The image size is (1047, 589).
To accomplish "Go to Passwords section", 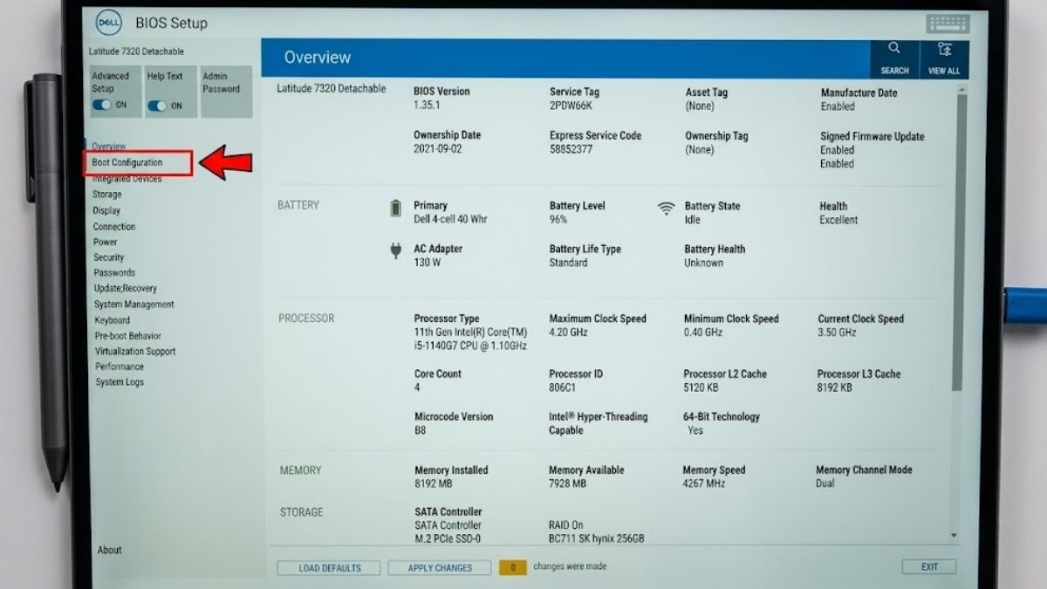I will 114,273.
